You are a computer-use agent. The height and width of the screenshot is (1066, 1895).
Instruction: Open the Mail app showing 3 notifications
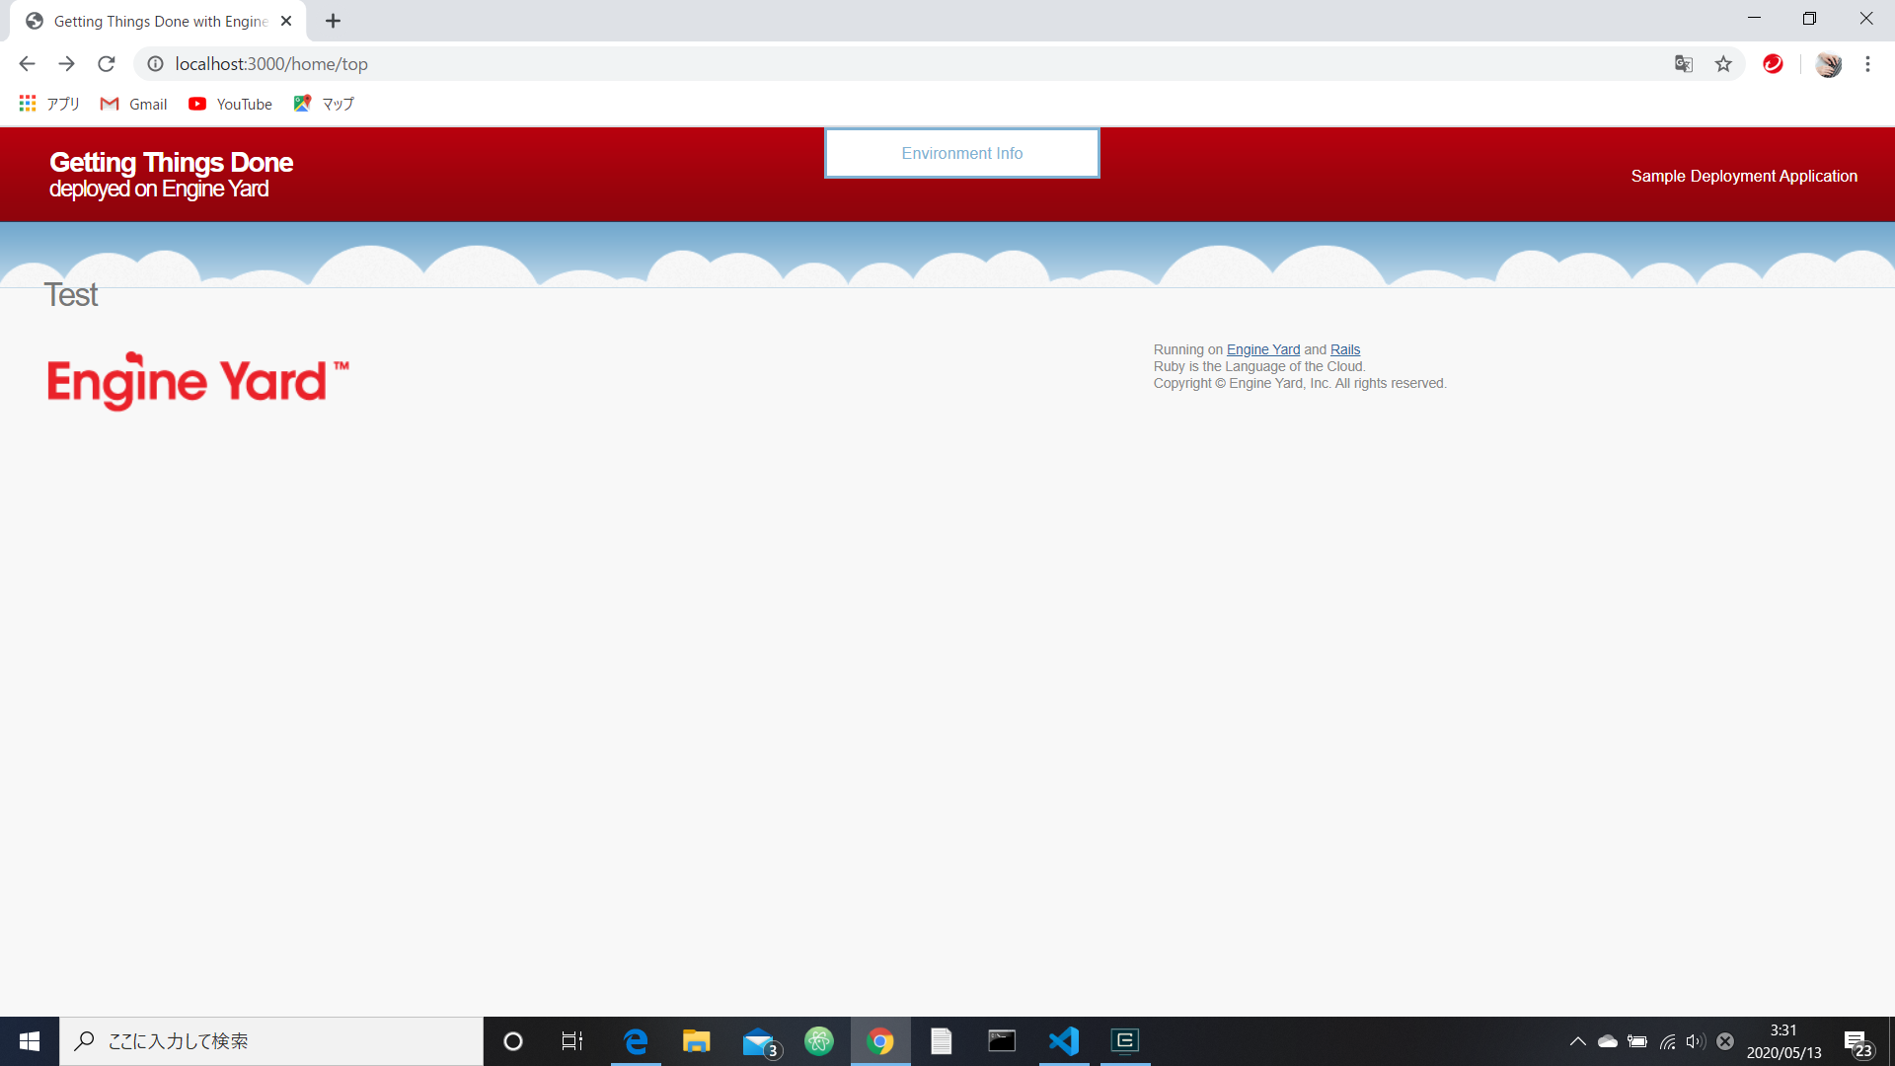click(758, 1041)
